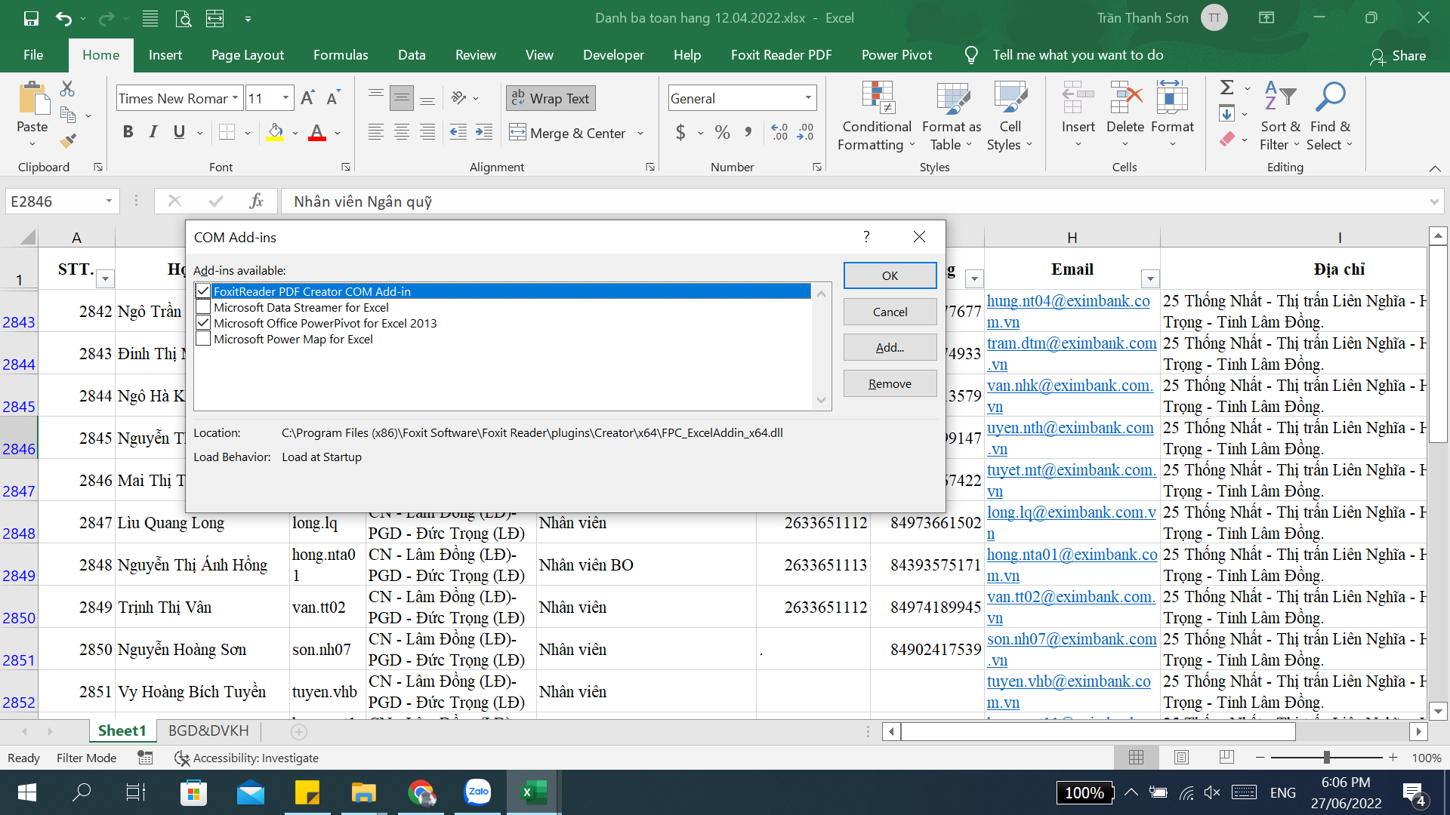Open Conditional Formatting menu

(x=877, y=116)
